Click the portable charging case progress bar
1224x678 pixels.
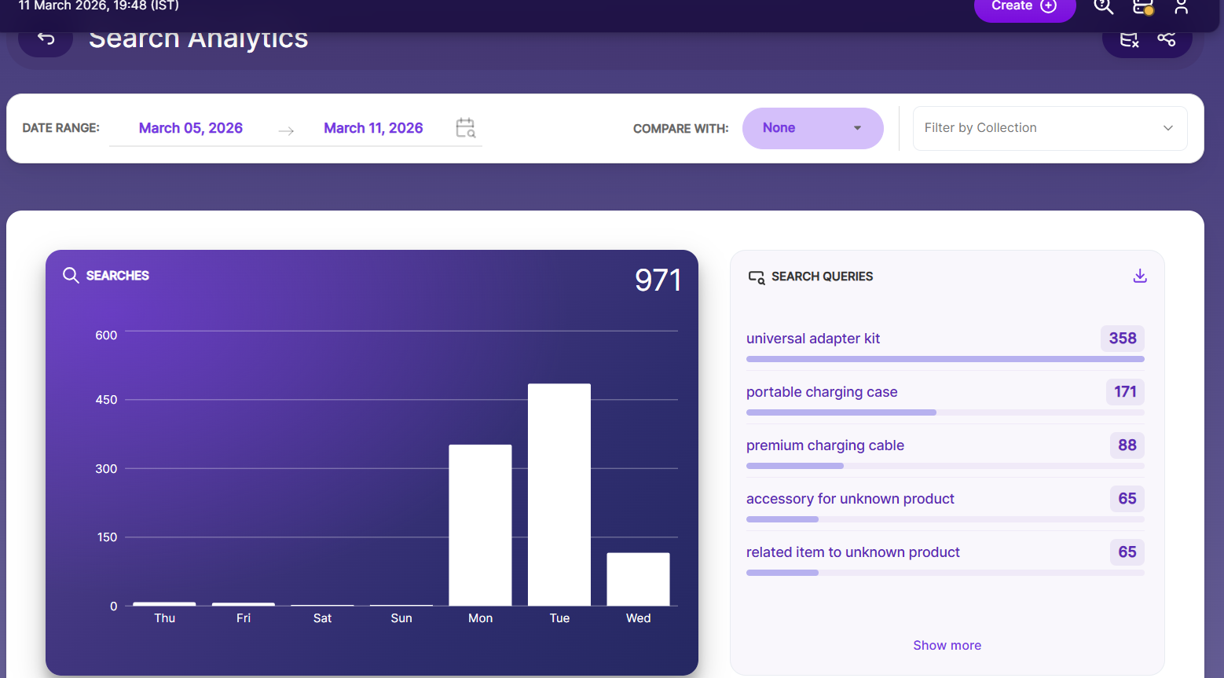(945, 412)
